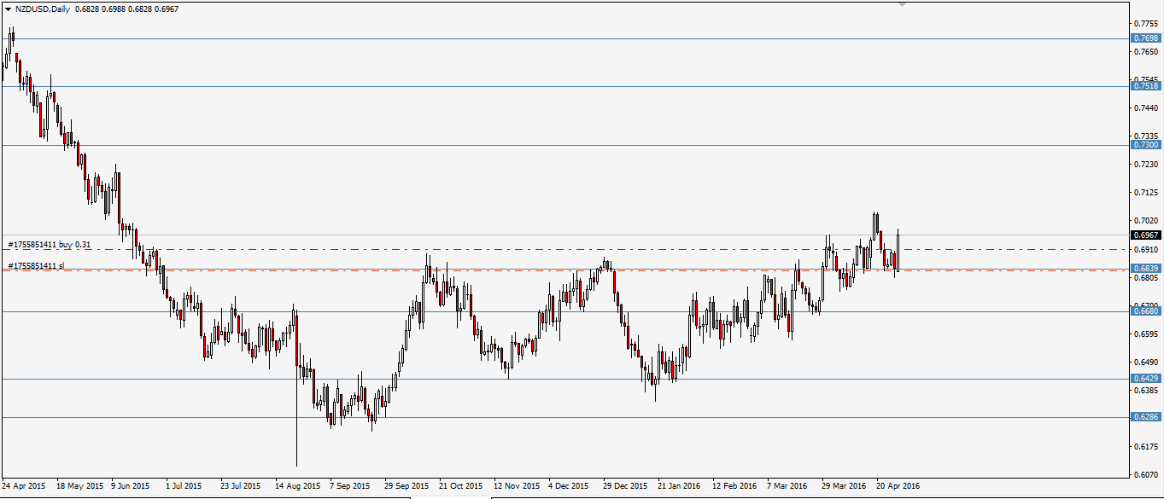Click the 23 Jul 2015 date label
The height and width of the screenshot is (499, 1164).
tap(241, 485)
